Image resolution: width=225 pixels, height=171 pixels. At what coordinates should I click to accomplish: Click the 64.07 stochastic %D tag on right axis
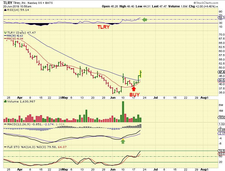point(222,154)
